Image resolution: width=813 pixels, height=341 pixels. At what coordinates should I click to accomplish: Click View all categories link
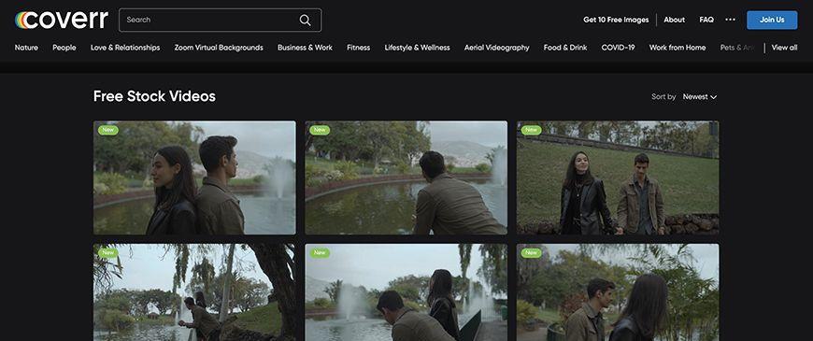(784, 48)
